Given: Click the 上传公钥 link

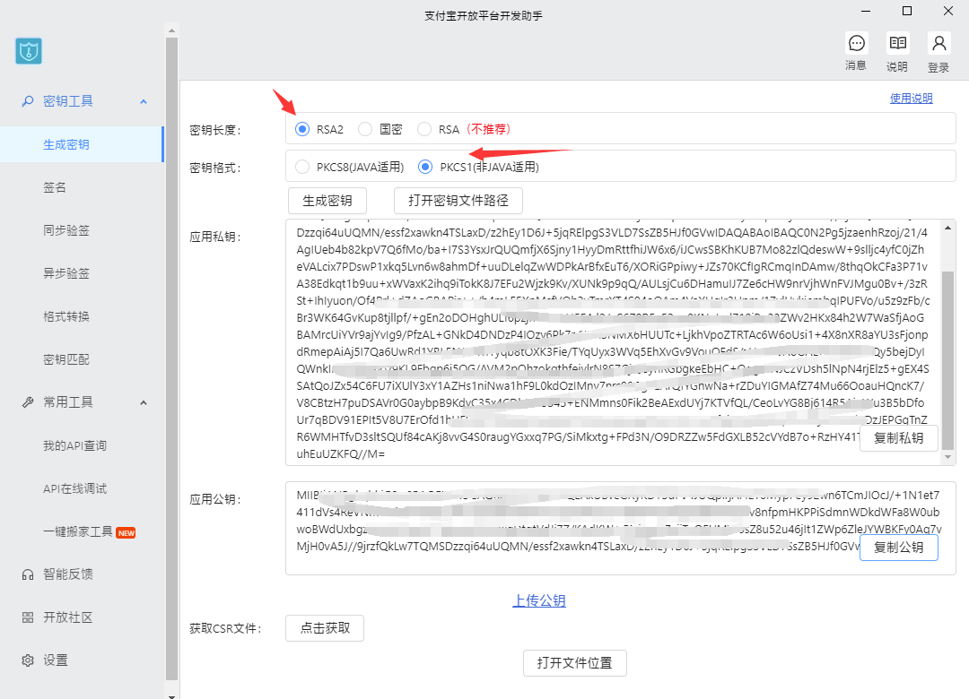Looking at the screenshot, I should coord(539,600).
